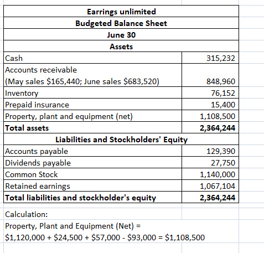Select the cash value 315,232
The height and width of the screenshot is (253, 264).
click(x=210, y=58)
